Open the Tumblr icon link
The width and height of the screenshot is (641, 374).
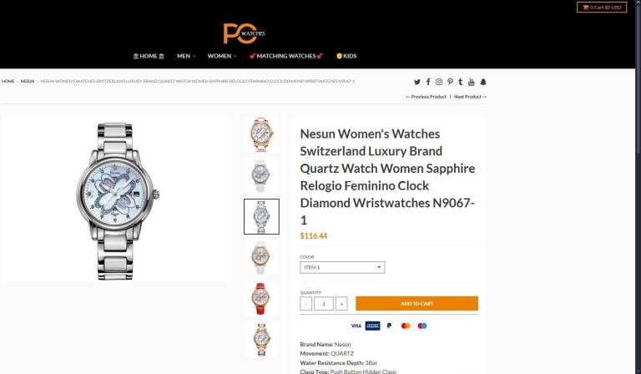[x=461, y=82]
